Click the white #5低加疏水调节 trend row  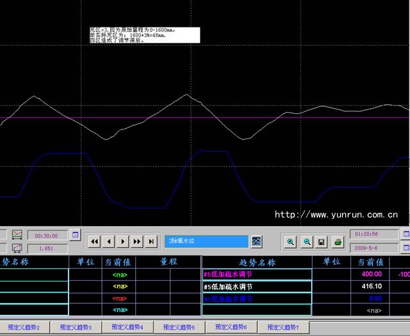pyautogui.click(x=256, y=286)
